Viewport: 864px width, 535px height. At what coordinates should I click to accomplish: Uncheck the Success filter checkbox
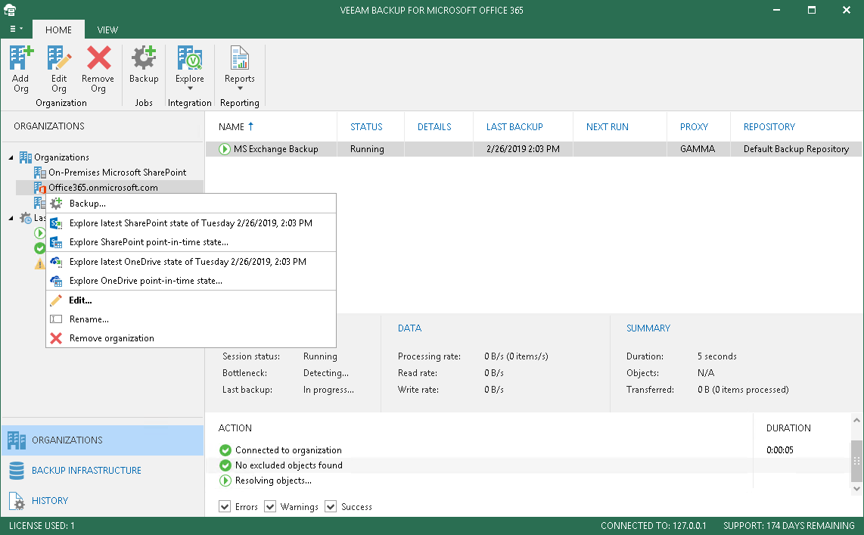click(331, 506)
